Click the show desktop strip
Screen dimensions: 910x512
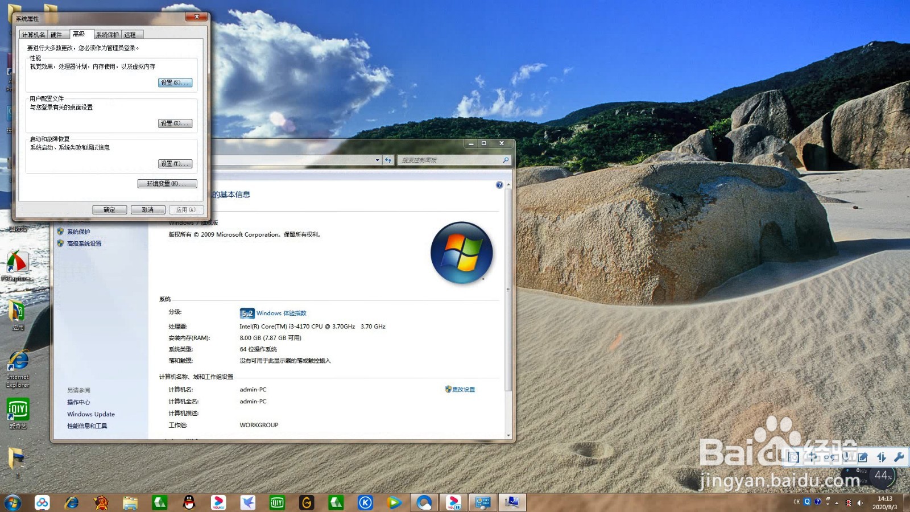click(x=907, y=502)
